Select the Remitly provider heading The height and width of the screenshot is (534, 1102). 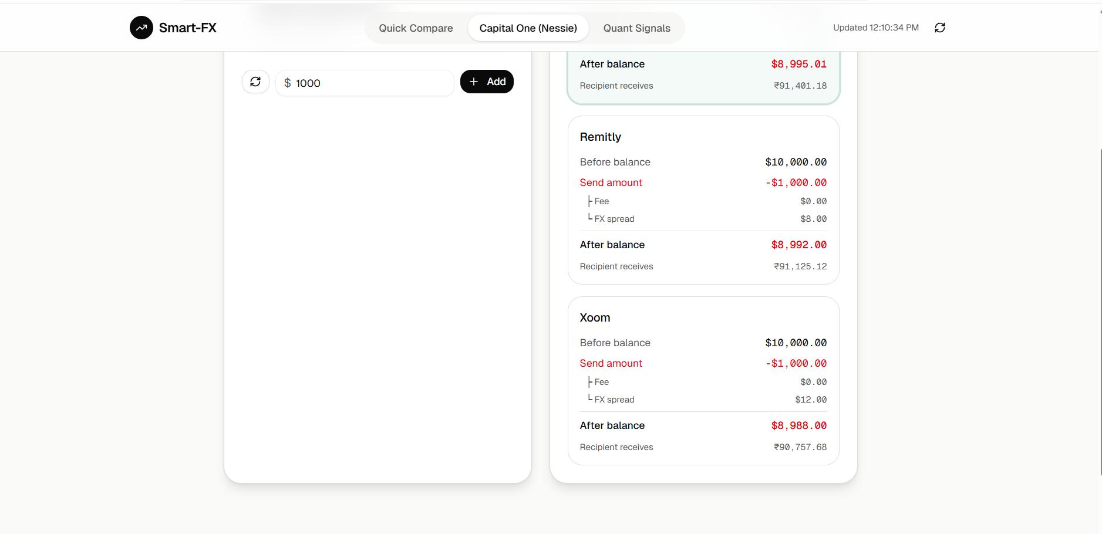coord(600,137)
